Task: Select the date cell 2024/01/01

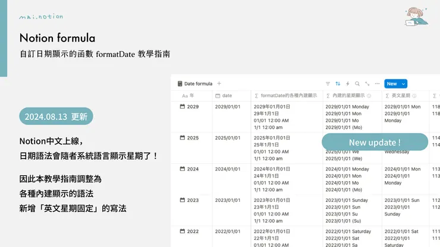Action: [x=228, y=169]
